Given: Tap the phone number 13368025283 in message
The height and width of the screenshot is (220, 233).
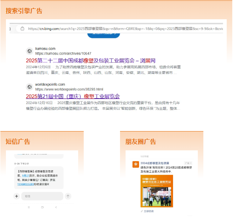Looking at the screenshot, I should click(26, 184).
